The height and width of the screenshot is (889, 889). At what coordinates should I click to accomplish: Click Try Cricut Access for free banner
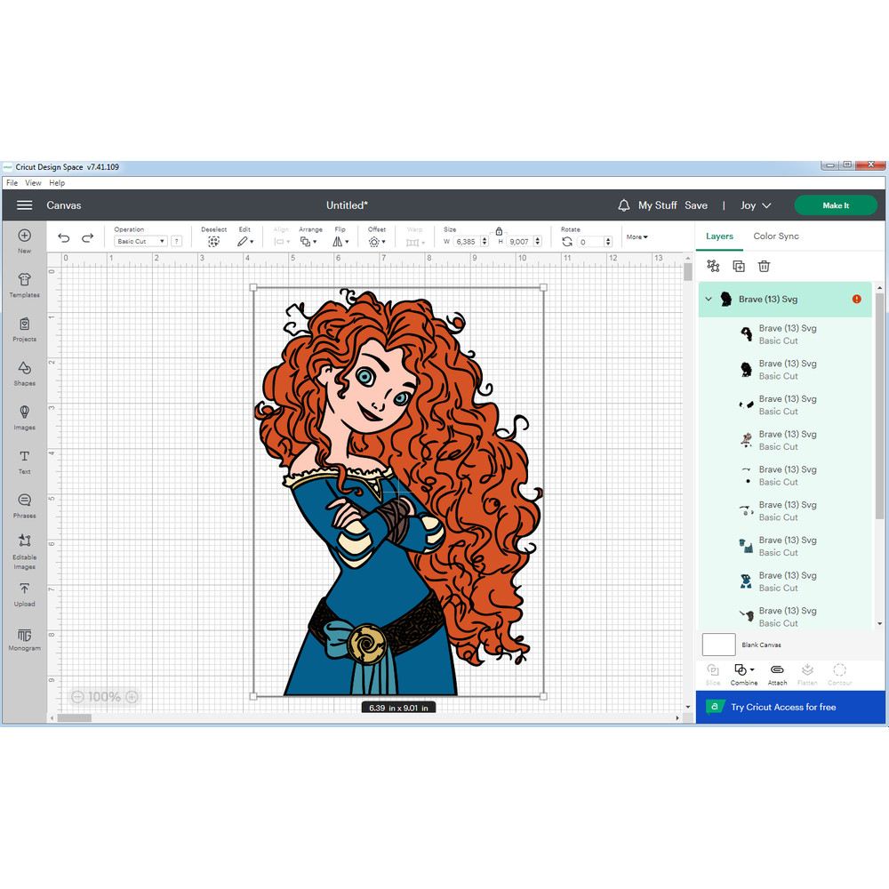pyautogui.click(x=789, y=706)
